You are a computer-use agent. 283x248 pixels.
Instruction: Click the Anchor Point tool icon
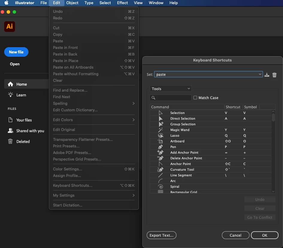[x=161, y=164]
